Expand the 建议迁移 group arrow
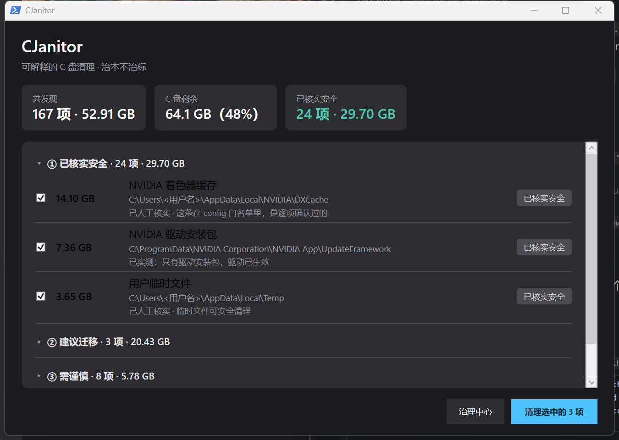 pyautogui.click(x=39, y=342)
